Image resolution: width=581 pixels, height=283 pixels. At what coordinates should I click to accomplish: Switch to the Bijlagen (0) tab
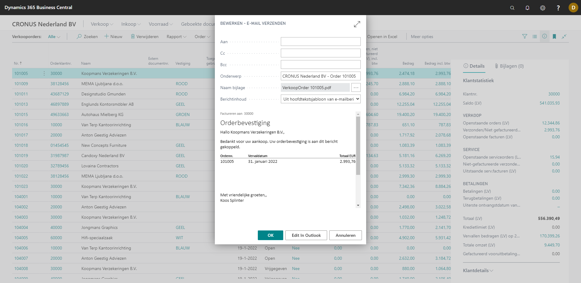coord(509,66)
